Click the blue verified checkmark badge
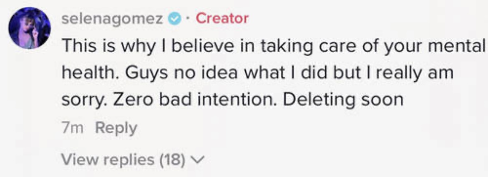488x177 pixels. [174, 18]
